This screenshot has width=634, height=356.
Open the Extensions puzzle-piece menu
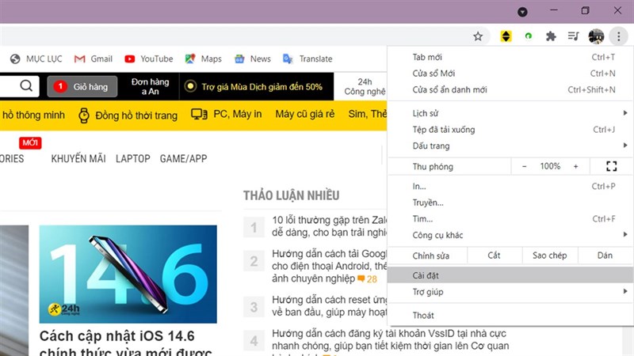tap(551, 36)
